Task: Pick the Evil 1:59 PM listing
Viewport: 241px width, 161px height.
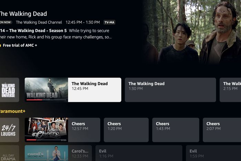Action: tap(213, 153)
